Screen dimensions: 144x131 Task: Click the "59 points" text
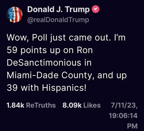(x=27, y=50)
